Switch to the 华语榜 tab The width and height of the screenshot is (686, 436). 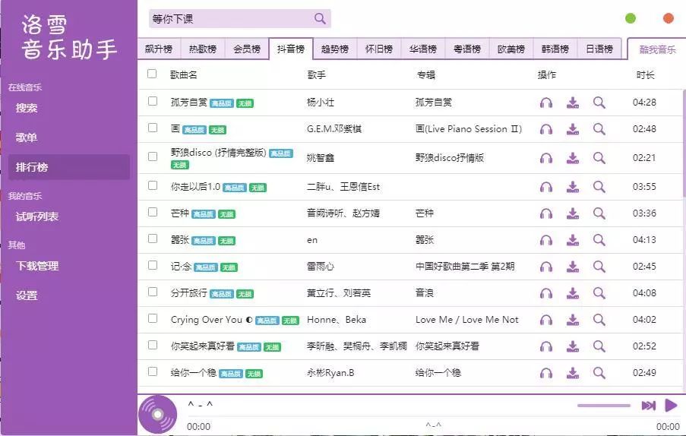coord(423,49)
